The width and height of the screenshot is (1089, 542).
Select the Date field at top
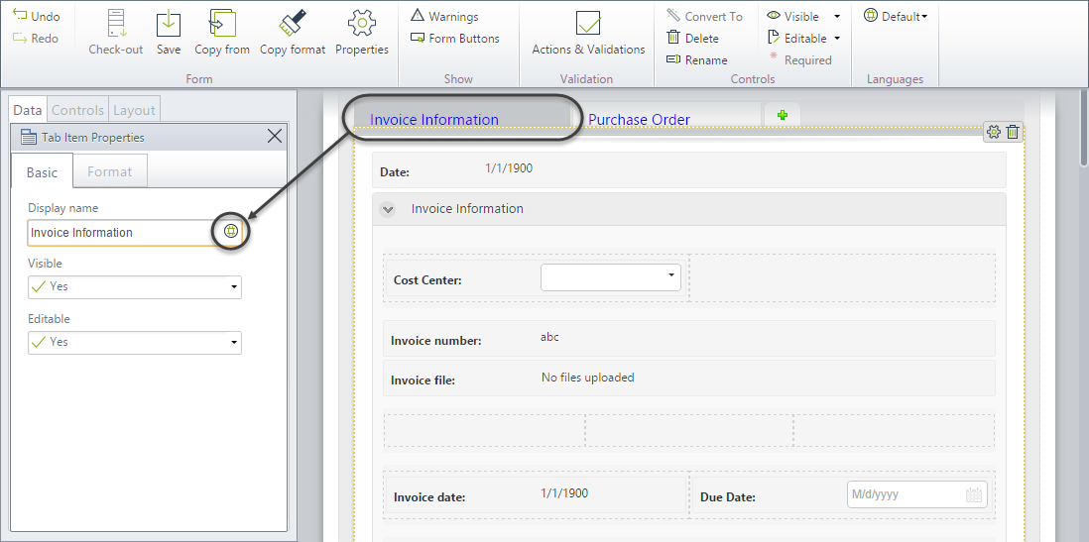pyautogui.click(x=689, y=170)
